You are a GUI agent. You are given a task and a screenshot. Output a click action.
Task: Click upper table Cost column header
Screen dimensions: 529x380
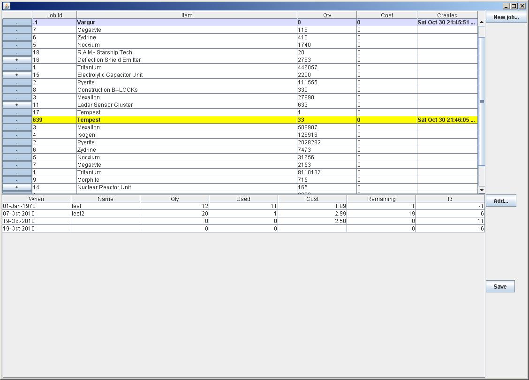pos(387,15)
